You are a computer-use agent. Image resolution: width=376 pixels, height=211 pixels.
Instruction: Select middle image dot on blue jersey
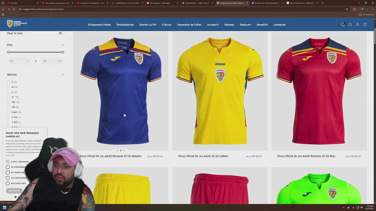(121, 151)
